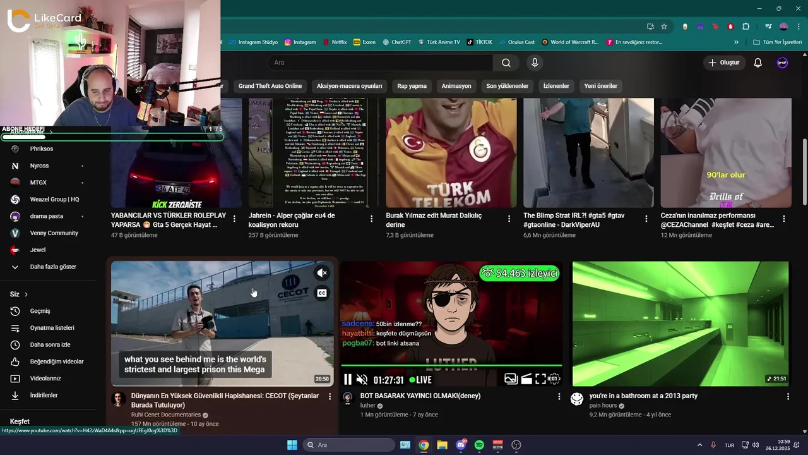This screenshot has width=808, height=455.
Task: Select the Son yüklenenler chip
Action: 507,86
